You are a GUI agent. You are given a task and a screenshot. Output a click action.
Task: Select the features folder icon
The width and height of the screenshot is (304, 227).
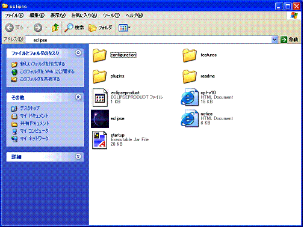[190, 55]
